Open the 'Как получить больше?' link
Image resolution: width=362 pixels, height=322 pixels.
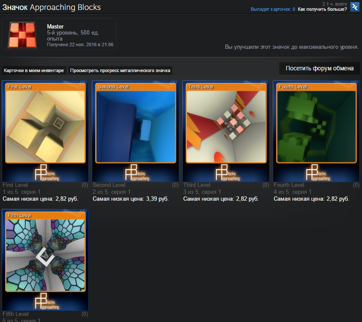point(322,9)
